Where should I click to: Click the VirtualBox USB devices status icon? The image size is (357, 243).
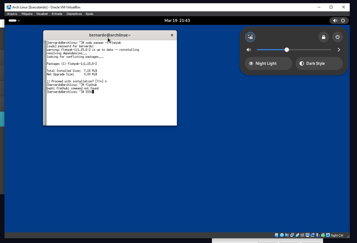(297, 235)
